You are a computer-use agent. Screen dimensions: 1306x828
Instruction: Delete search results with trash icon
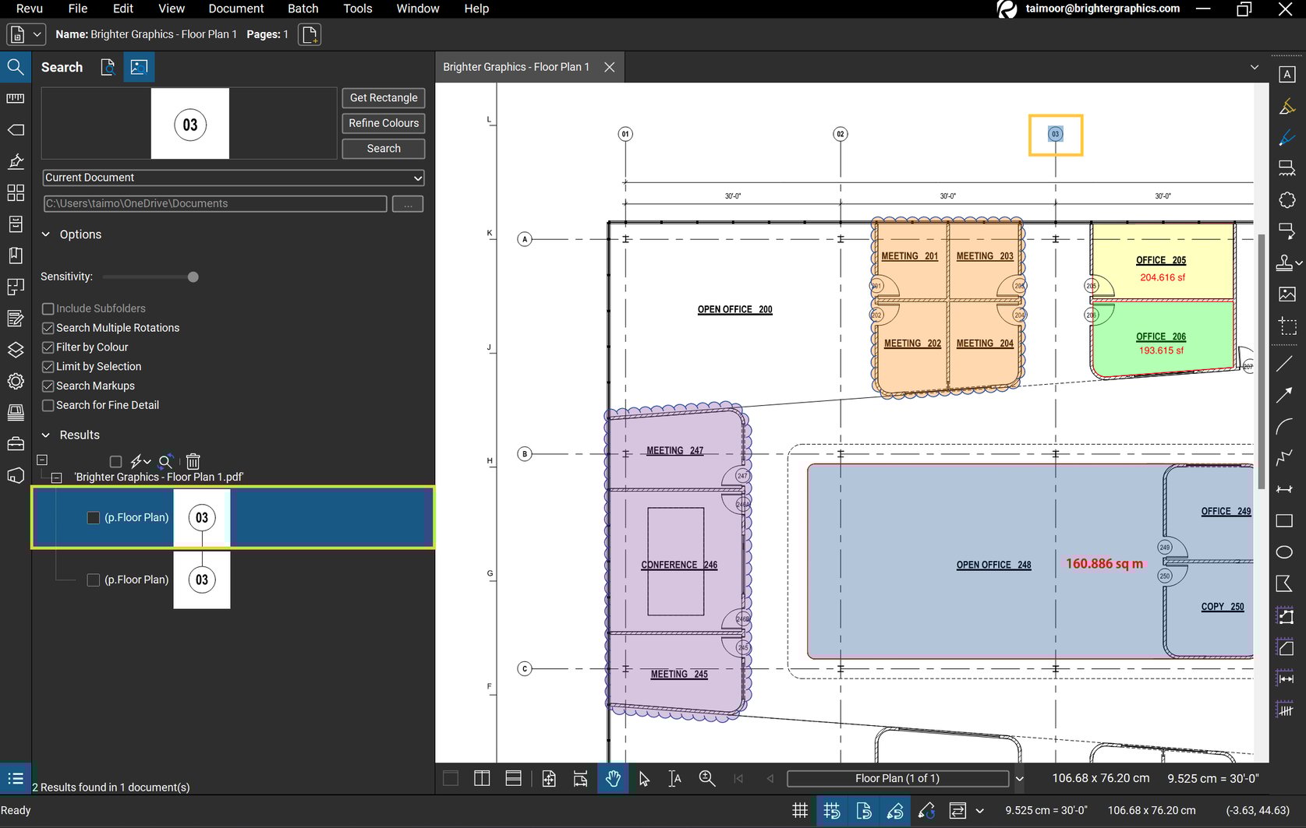[193, 461]
